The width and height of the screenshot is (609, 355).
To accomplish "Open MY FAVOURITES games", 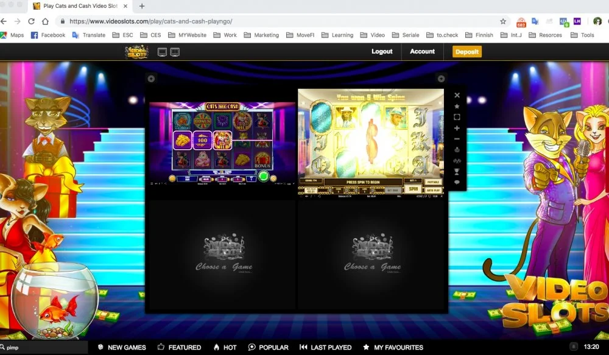I will tap(393, 347).
